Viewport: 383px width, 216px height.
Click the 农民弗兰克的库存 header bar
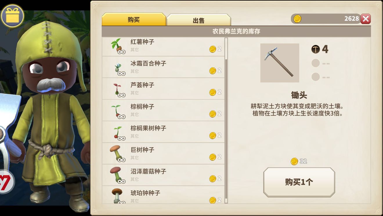[236, 31]
